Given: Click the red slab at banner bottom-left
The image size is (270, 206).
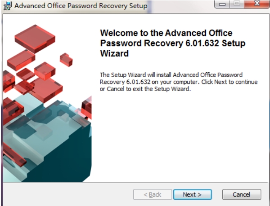Looking at the screenshot, I should click(14, 155).
